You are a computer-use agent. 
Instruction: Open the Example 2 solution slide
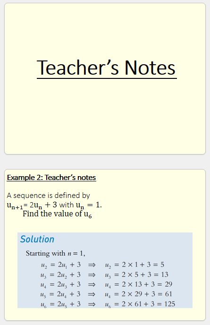pyautogui.click(x=105, y=245)
